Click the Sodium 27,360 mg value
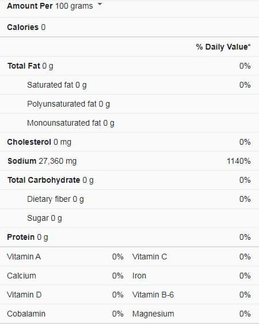This screenshot has width=259, height=324. click(58, 161)
